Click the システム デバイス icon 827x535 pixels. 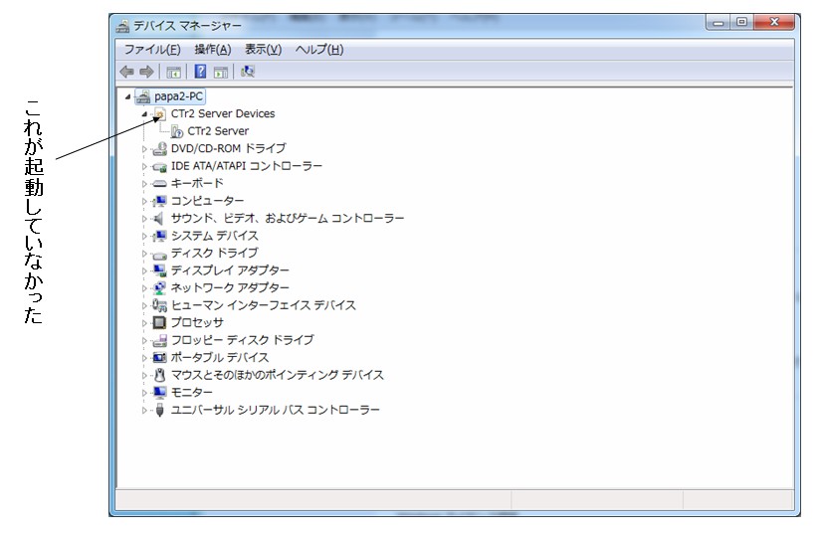tap(159, 236)
